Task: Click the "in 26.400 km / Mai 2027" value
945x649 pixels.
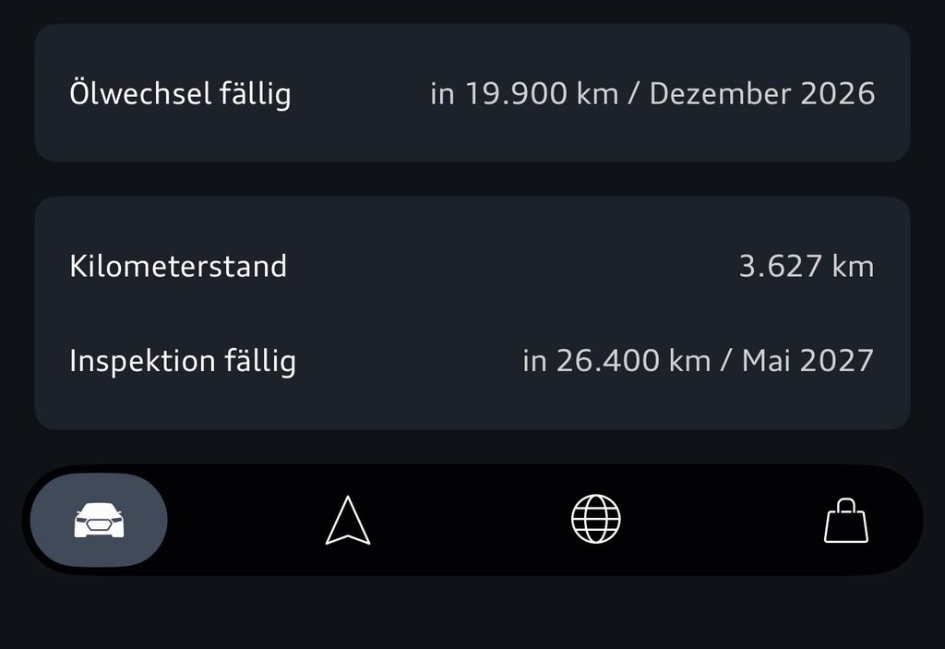Action: click(698, 360)
